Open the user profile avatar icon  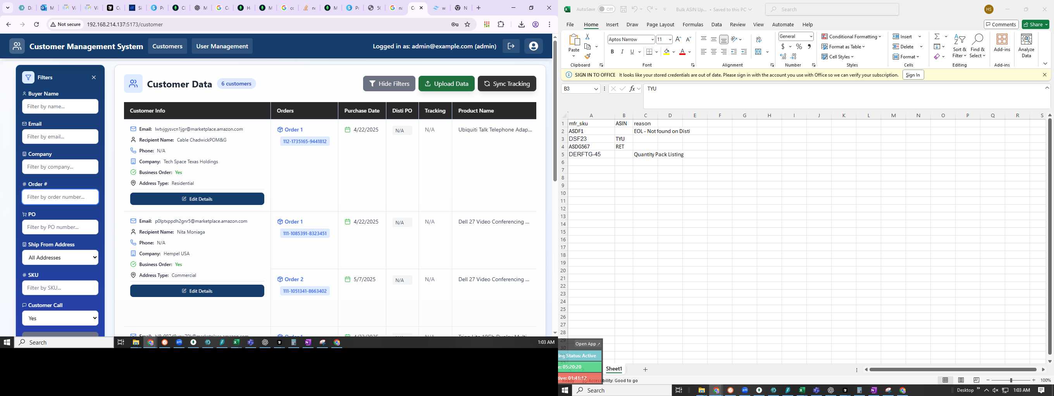pyautogui.click(x=533, y=46)
